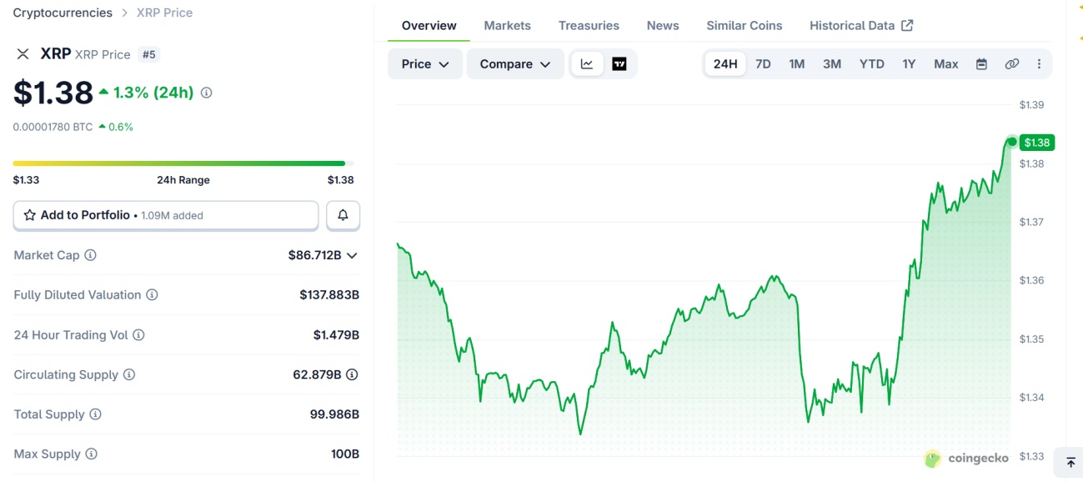Click the $137.883B valuation value
The image size is (1083, 482).
(329, 295)
